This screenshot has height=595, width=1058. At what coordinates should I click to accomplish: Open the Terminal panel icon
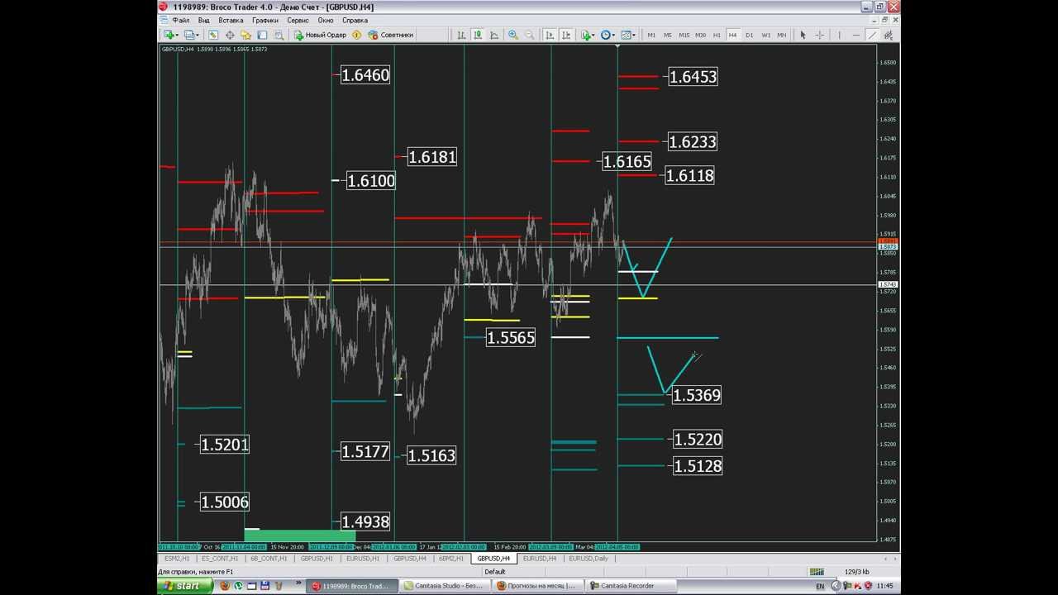tap(262, 35)
